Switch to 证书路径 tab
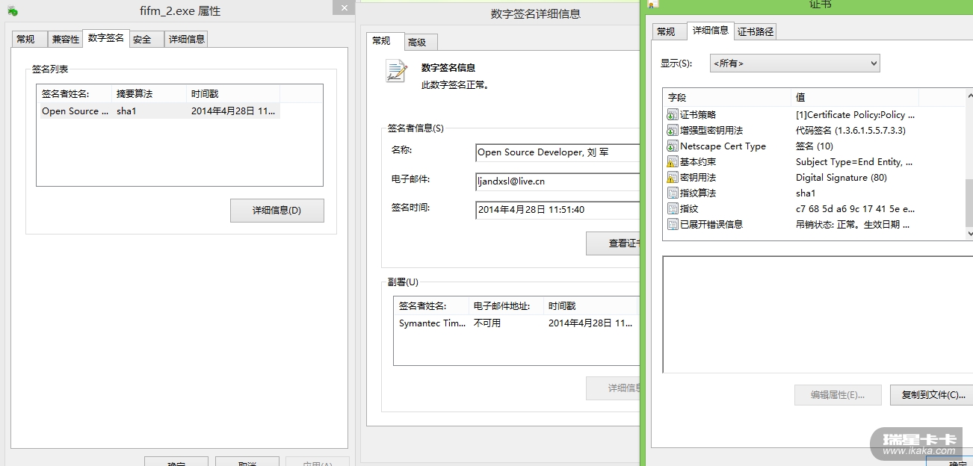This screenshot has height=466, width=973. (756, 31)
